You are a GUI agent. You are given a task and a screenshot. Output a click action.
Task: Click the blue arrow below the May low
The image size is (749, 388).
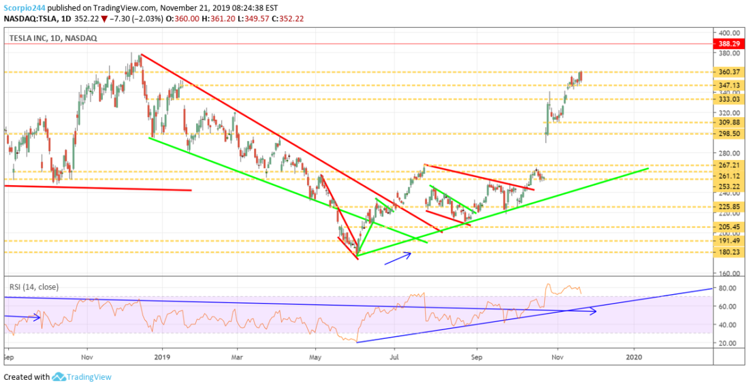tap(398, 258)
